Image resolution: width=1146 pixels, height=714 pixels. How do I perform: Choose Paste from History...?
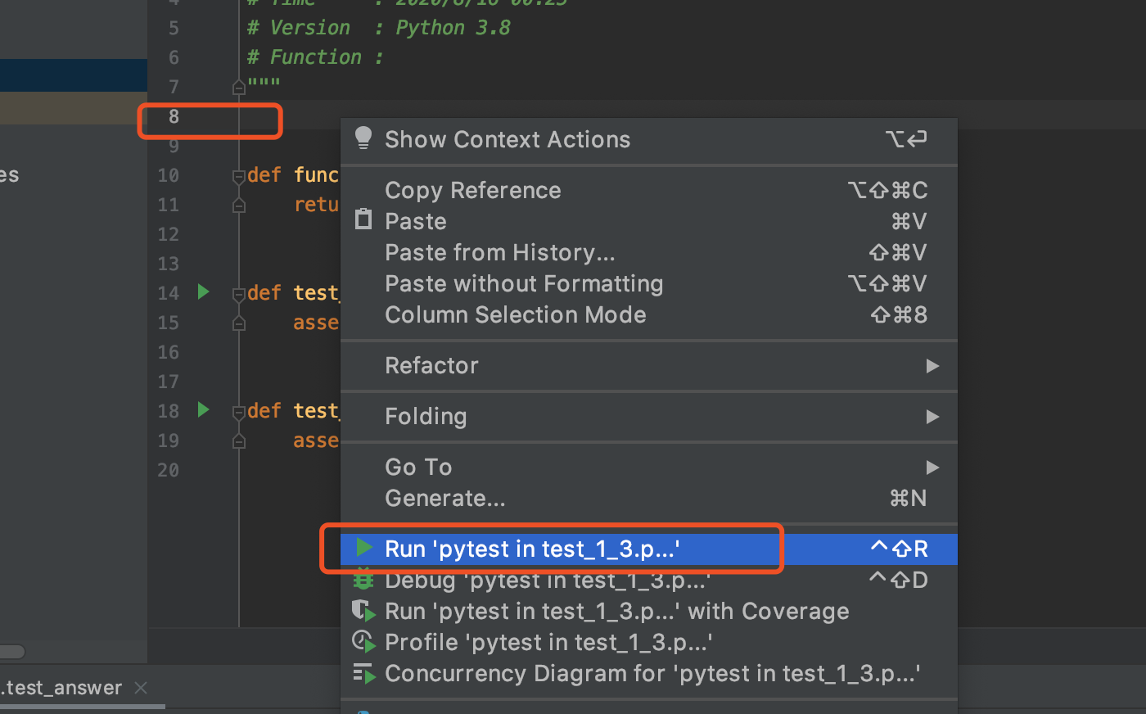tap(499, 252)
